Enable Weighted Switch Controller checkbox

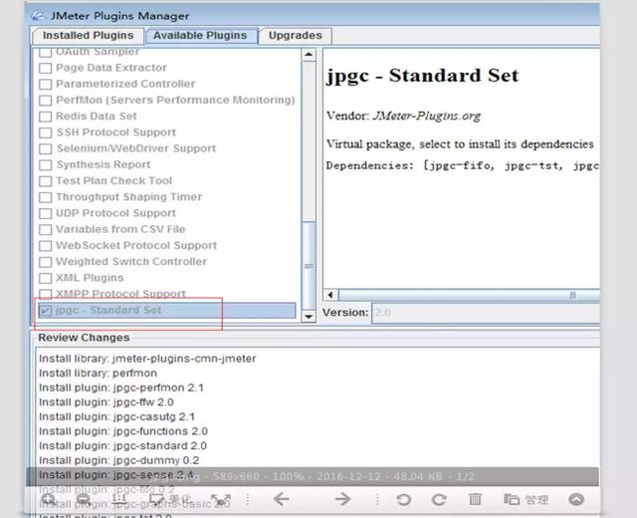(45, 262)
